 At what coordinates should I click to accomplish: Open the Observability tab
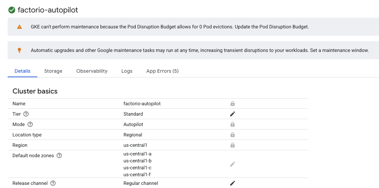92,71
